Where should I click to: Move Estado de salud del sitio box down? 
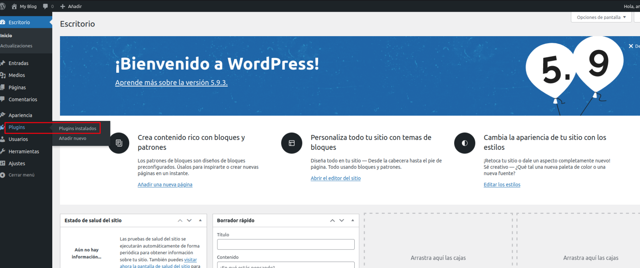point(189,220)
